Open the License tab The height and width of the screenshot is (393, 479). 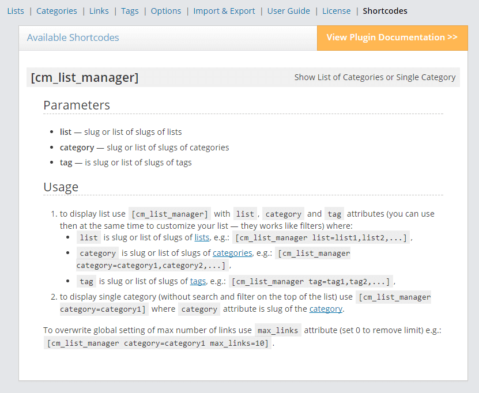click(336, 11)
